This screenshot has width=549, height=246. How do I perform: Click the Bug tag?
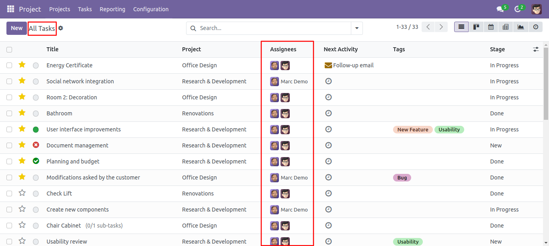(402, 177)
